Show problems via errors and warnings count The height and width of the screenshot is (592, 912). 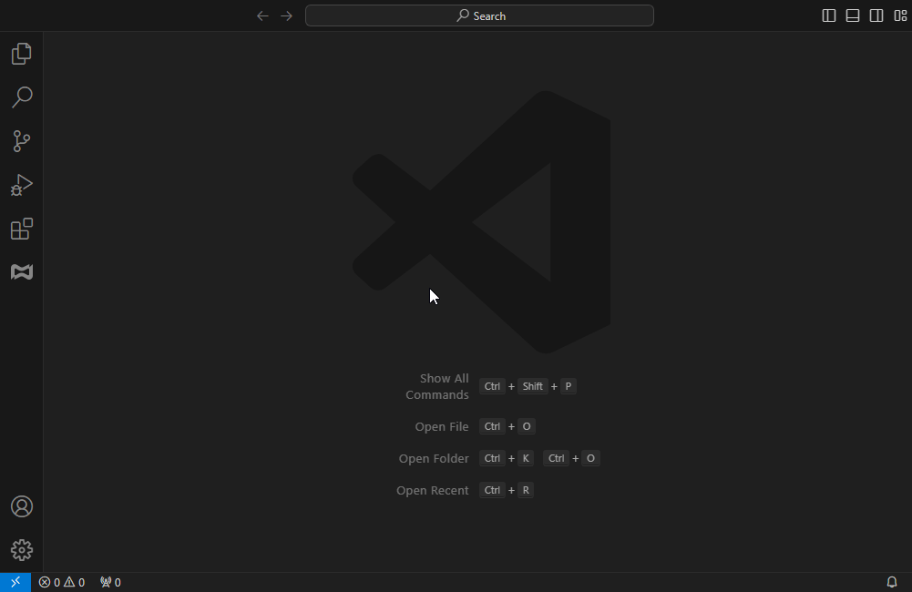pos(62,582)
